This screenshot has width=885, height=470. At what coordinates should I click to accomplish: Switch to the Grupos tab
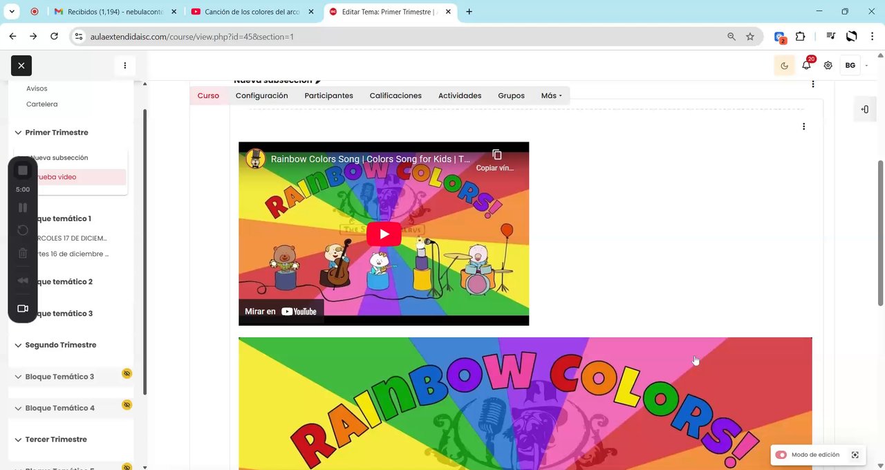point(511,96)
